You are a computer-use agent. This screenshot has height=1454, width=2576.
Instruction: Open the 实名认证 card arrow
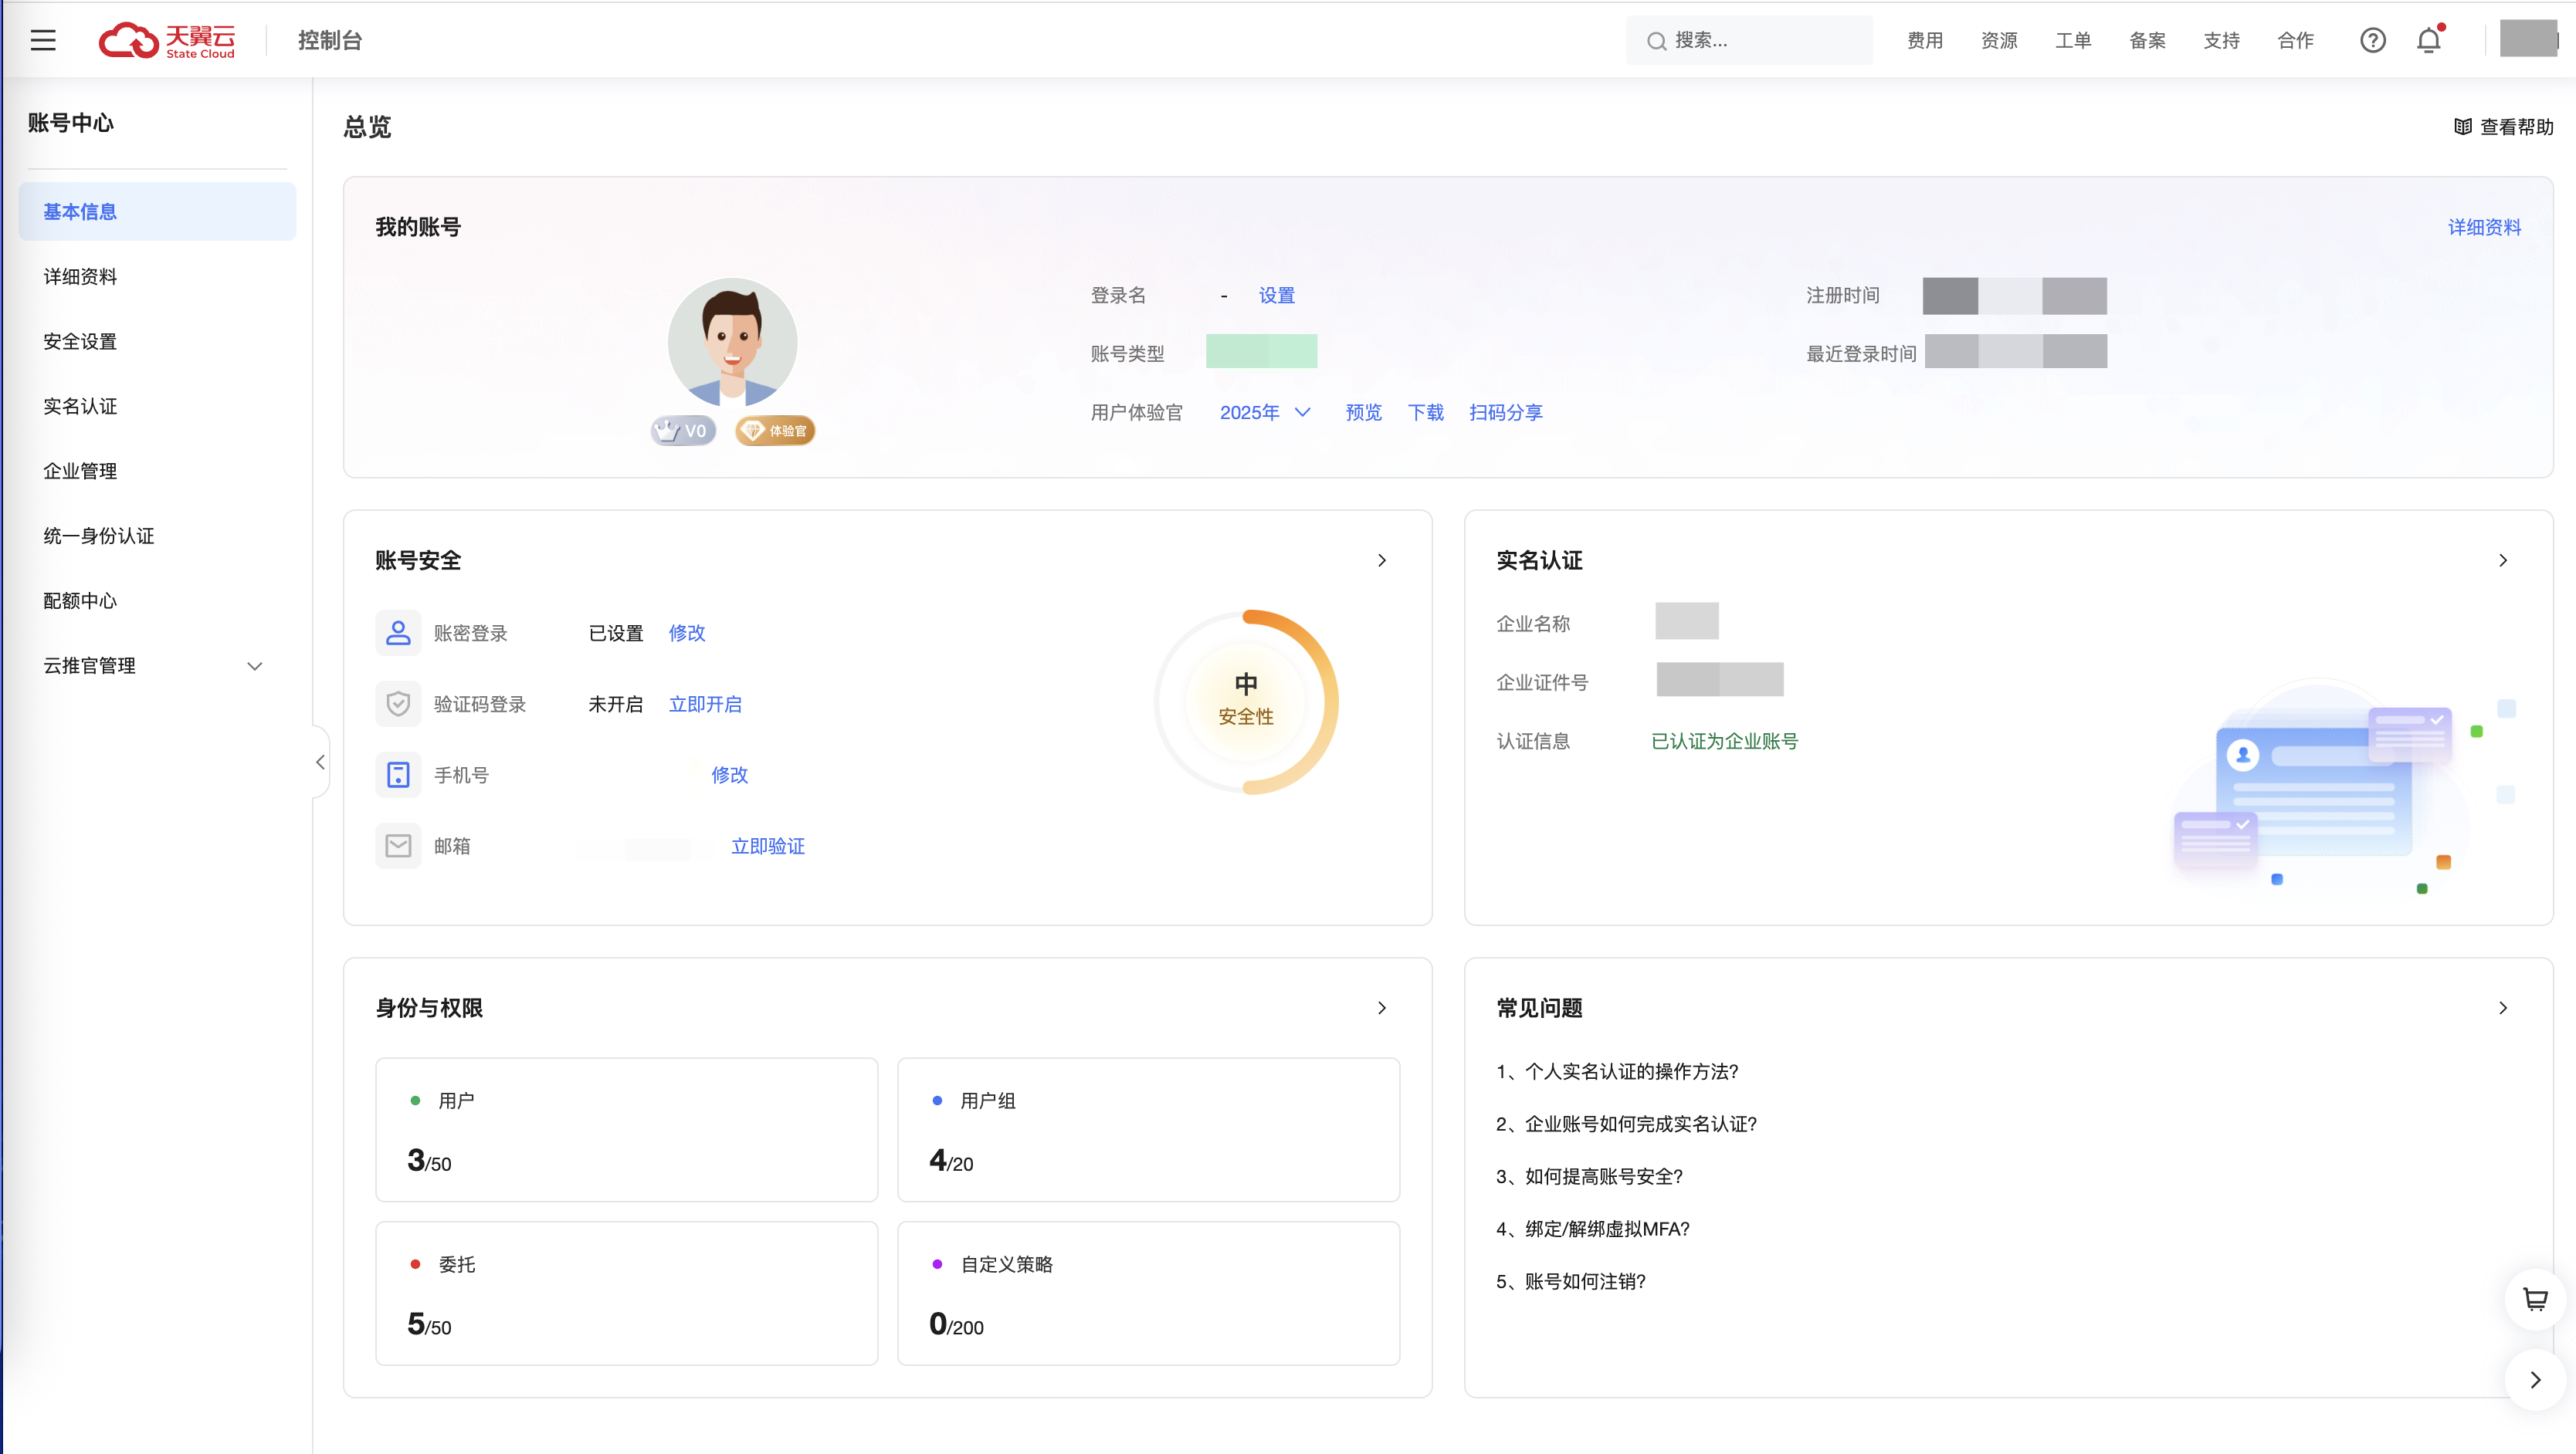[2503, 560]
